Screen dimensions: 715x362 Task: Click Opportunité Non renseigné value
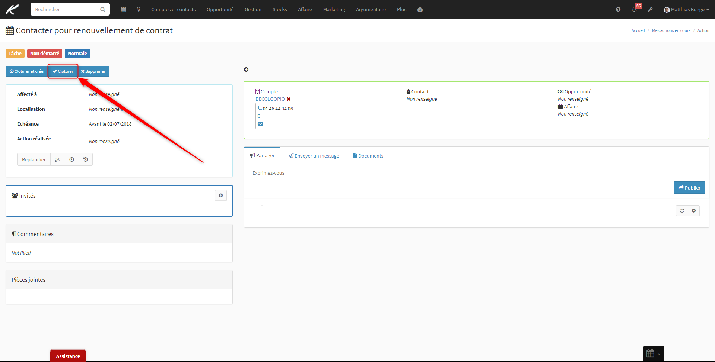pyautogui.click(x=573, y=99)
